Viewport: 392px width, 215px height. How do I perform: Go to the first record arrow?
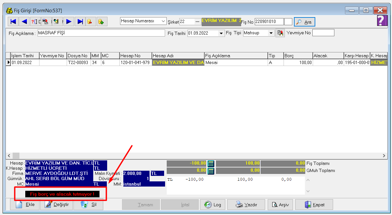coord(13,22)
